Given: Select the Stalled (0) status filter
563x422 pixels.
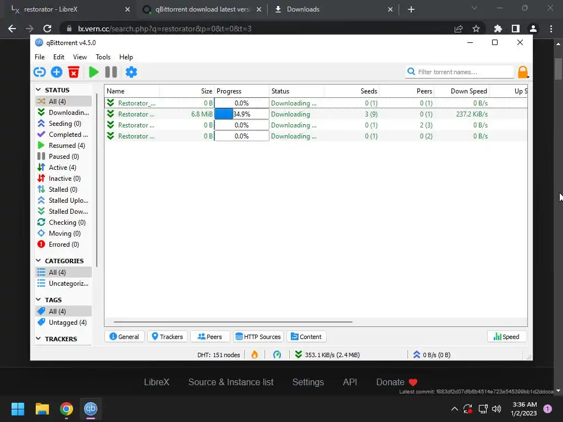Looking at the screenshot, I should [64, 190].
